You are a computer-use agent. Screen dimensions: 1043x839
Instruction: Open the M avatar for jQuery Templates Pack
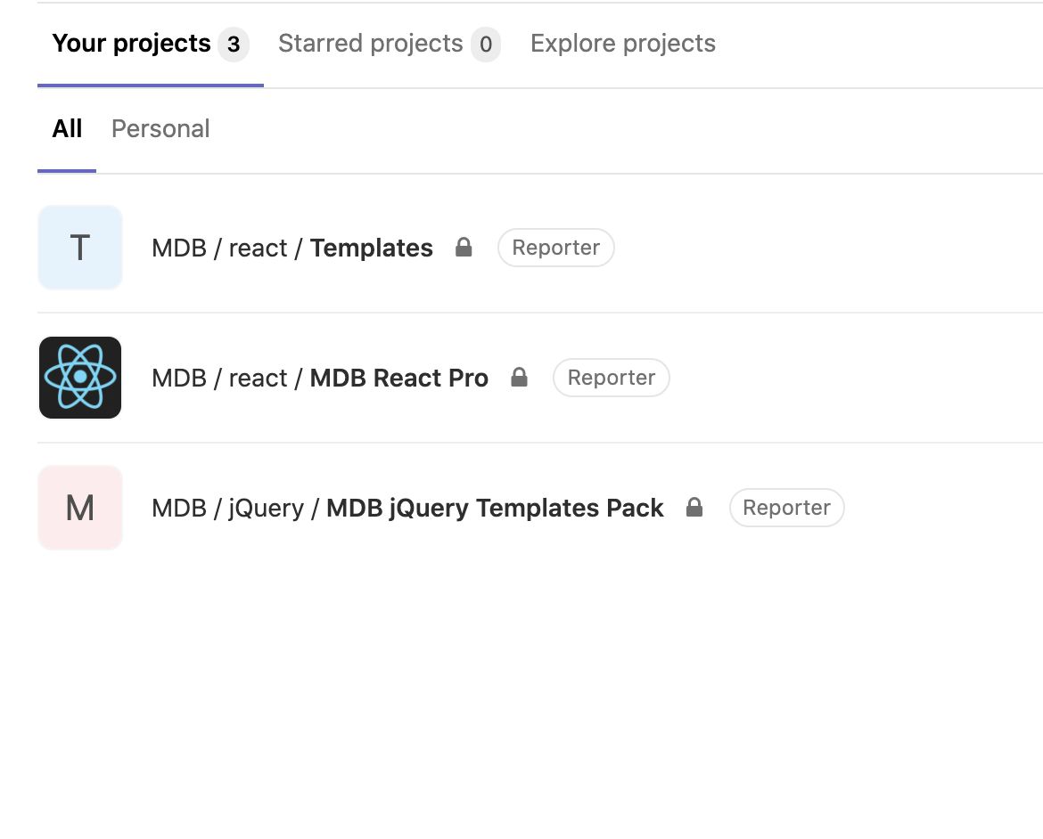80,508
